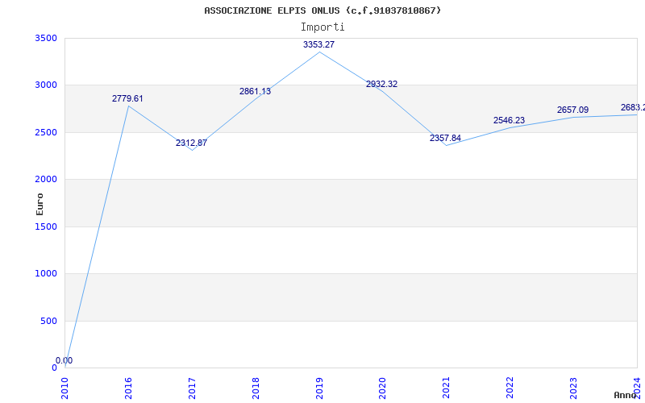645x403 pixels.
Task: Click the 3000 y-axis tick label
Action: point(46,85)
